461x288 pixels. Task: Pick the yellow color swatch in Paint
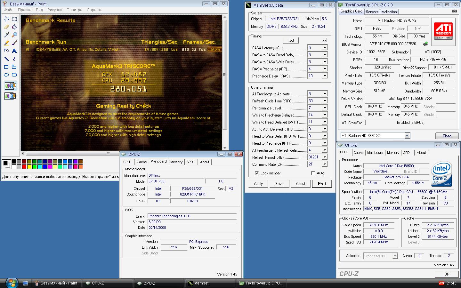click(29, 166)
